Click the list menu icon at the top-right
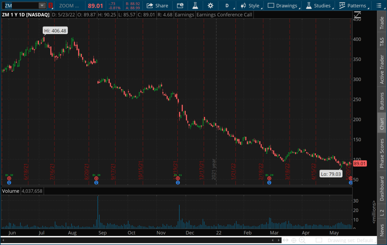This screenshot has width=387, height=245. tap(379, 5)
